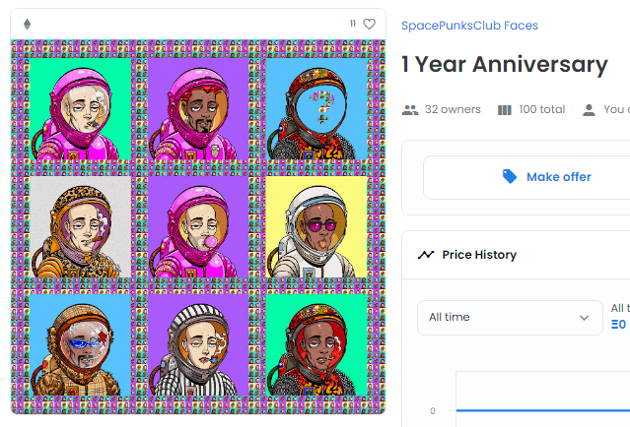The height and width of the screenshot is (427, 630).
Task: View the 32 owners list
Action: 453,109
